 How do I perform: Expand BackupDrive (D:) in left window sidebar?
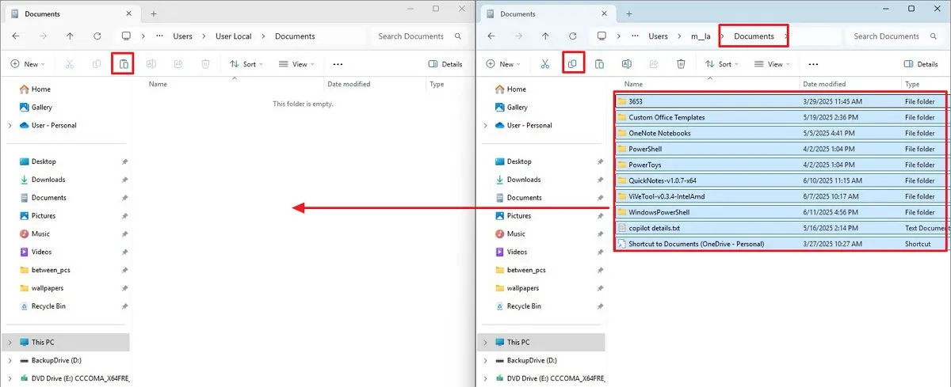(x=10, y=361)
